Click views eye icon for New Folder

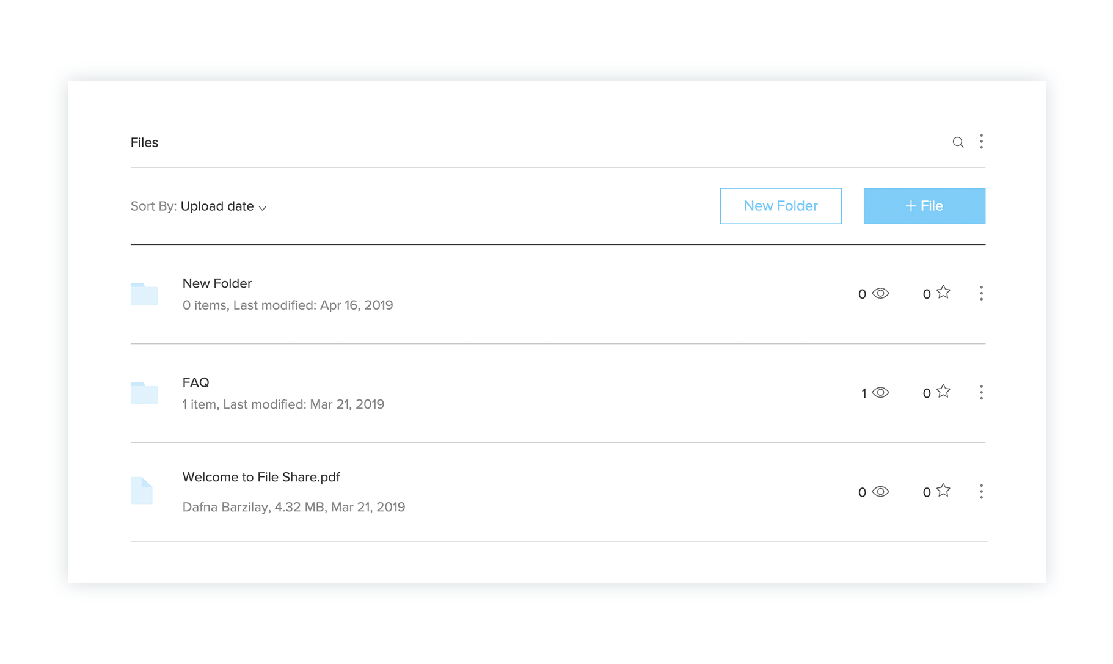tap(880, 293)
